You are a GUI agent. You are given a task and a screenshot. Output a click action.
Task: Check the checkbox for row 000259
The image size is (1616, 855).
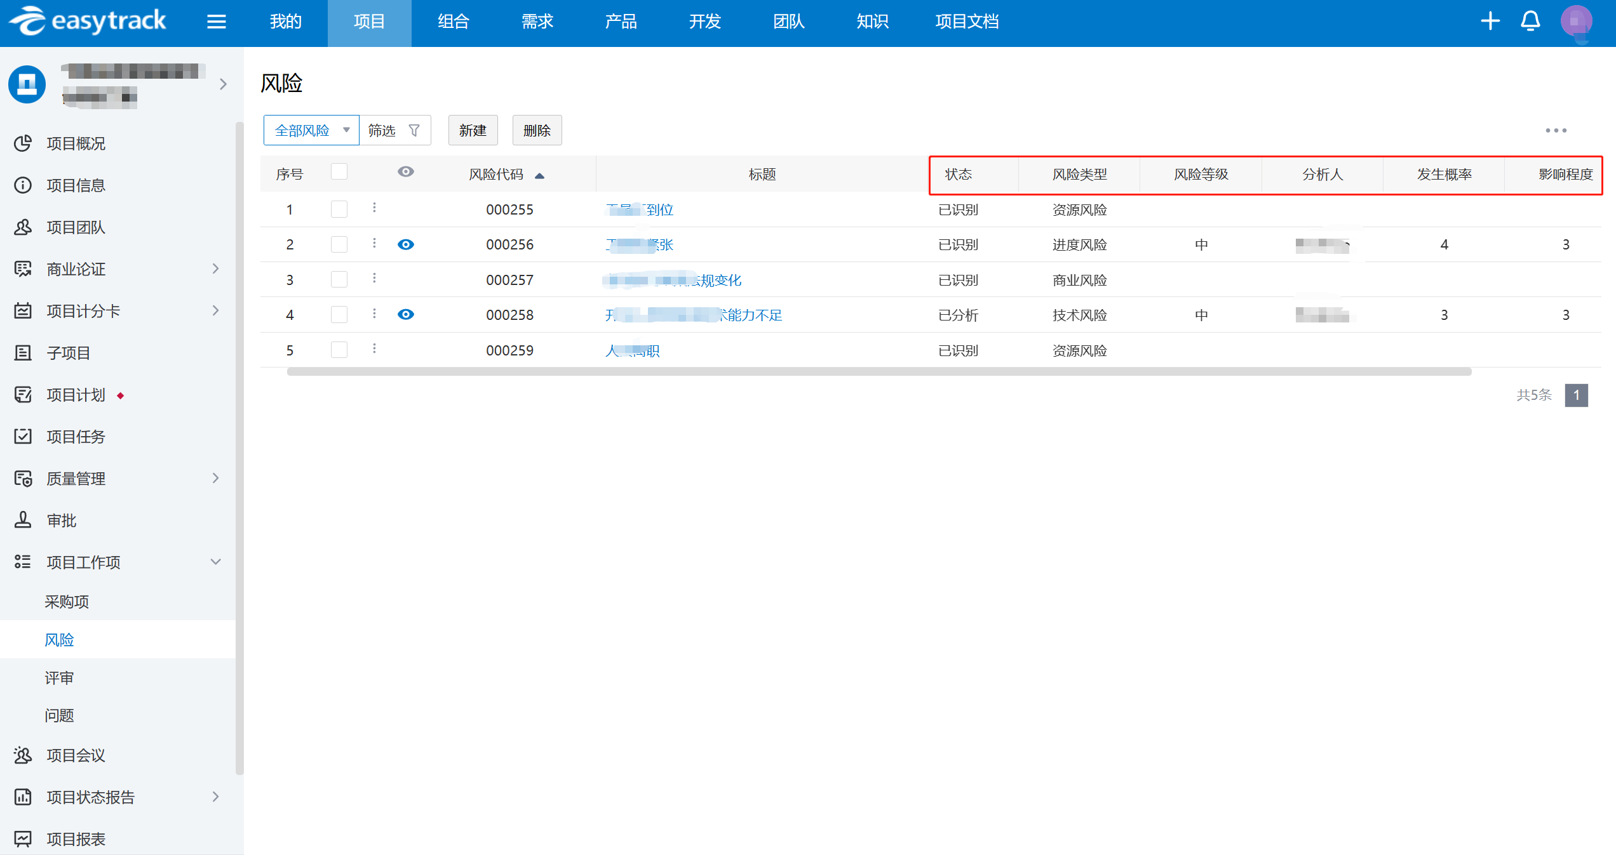[339, 350]
